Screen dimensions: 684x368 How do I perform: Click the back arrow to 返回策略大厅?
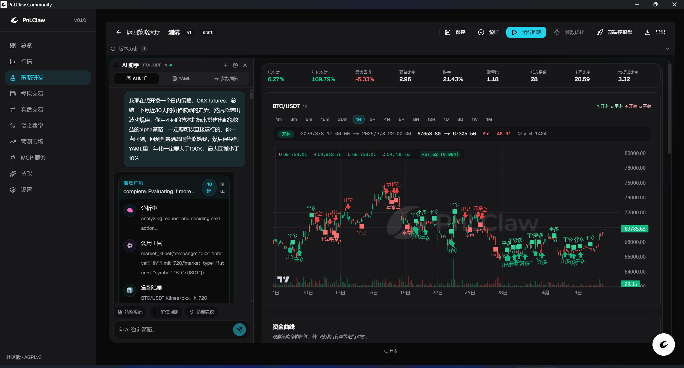(119, 32)
